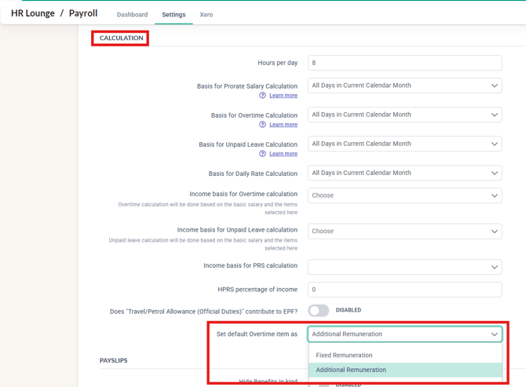Expand Basis for Overtime Calculation dropdown
Viewport: 526px width, 387px height.
click(x=404, y=115)
